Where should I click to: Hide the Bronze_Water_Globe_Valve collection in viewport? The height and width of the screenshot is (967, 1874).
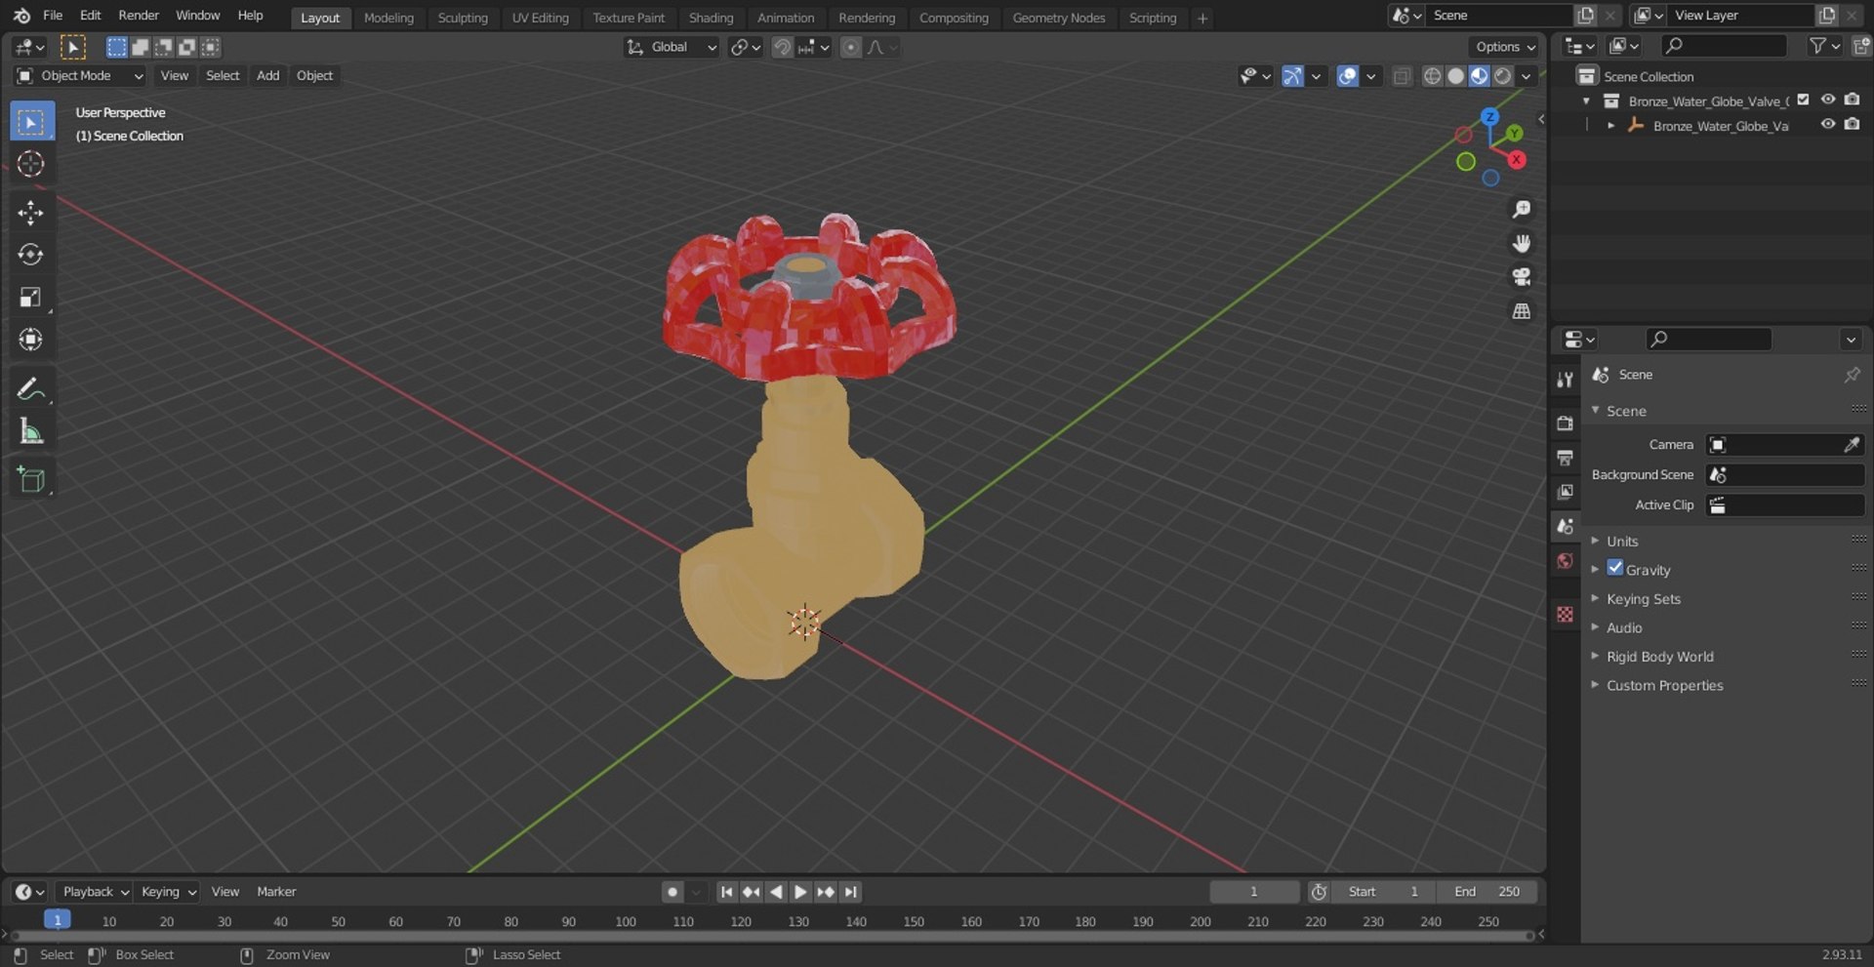pyautogui.click(x=1827, y=100)
